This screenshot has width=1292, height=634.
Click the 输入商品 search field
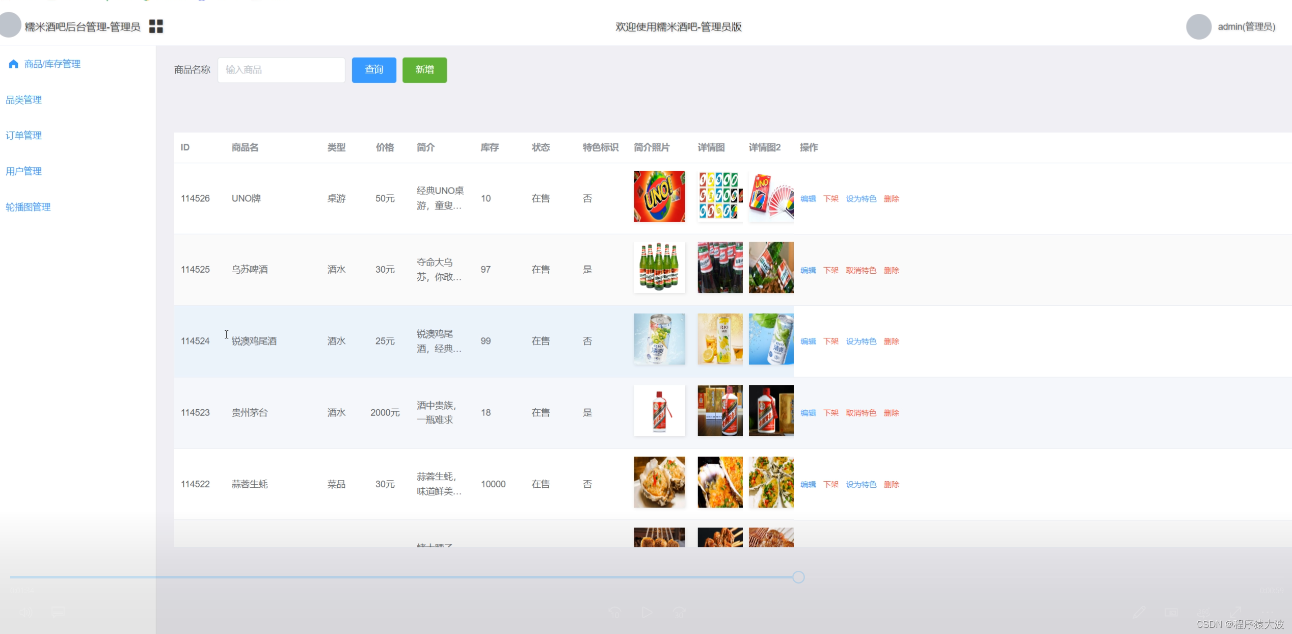point(281,70)
